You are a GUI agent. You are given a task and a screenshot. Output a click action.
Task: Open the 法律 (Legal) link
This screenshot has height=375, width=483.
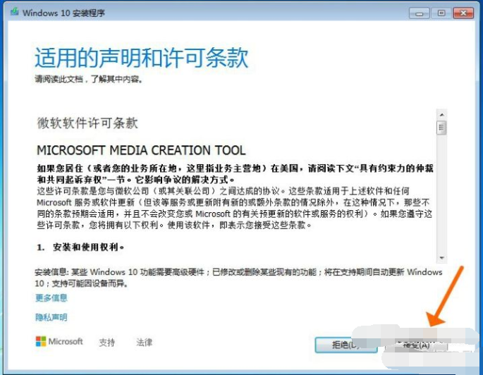point(145,343)
